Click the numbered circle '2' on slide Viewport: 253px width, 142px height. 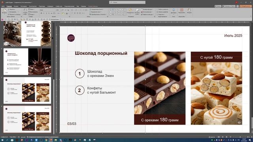tap(79, 90)
